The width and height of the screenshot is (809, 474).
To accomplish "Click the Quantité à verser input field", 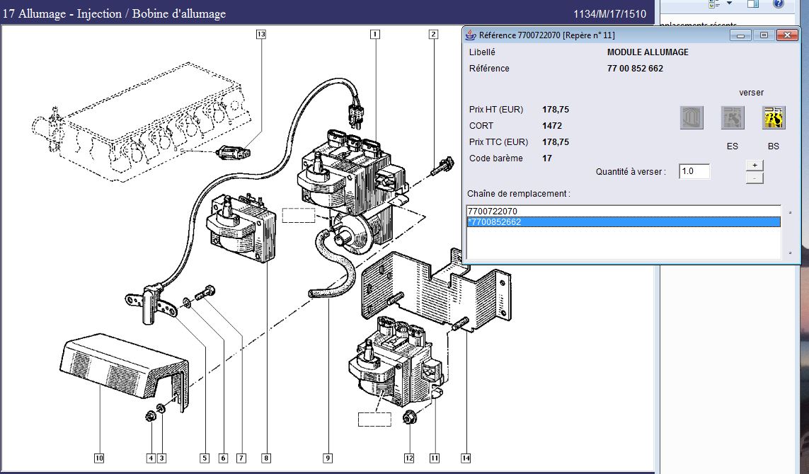I will (694, 171).
